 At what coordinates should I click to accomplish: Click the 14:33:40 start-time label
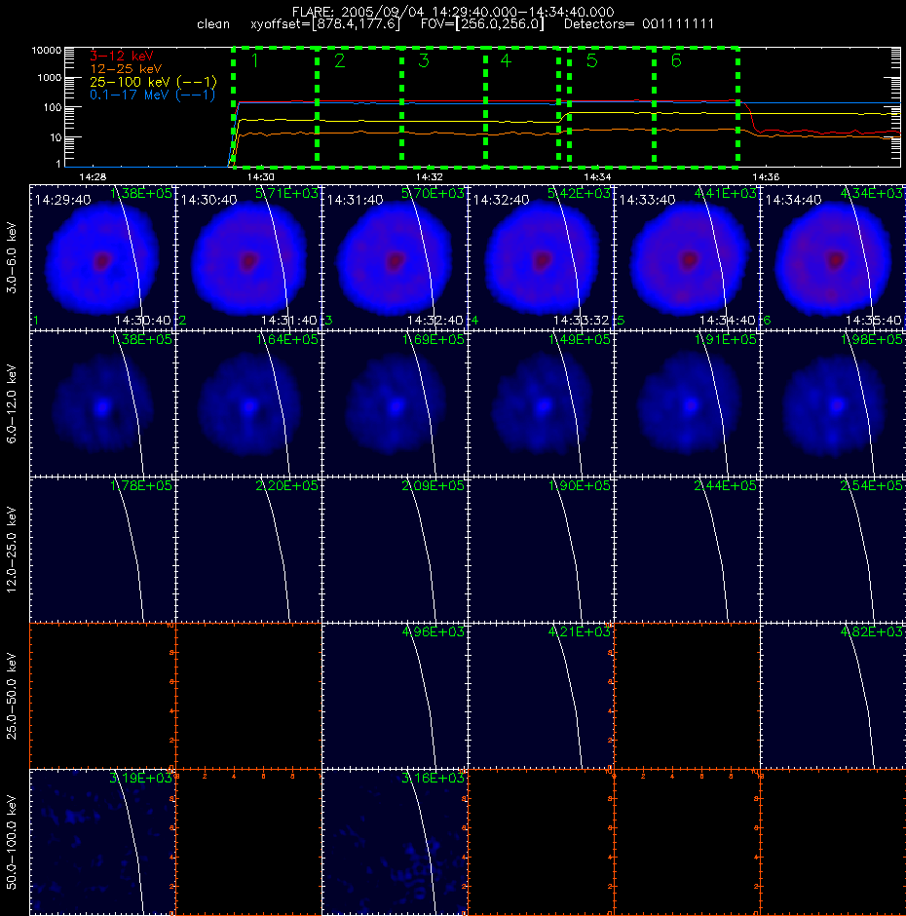click(647, 200)
